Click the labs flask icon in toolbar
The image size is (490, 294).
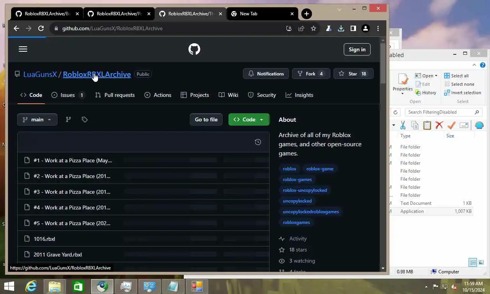click(x=328, y=28)
